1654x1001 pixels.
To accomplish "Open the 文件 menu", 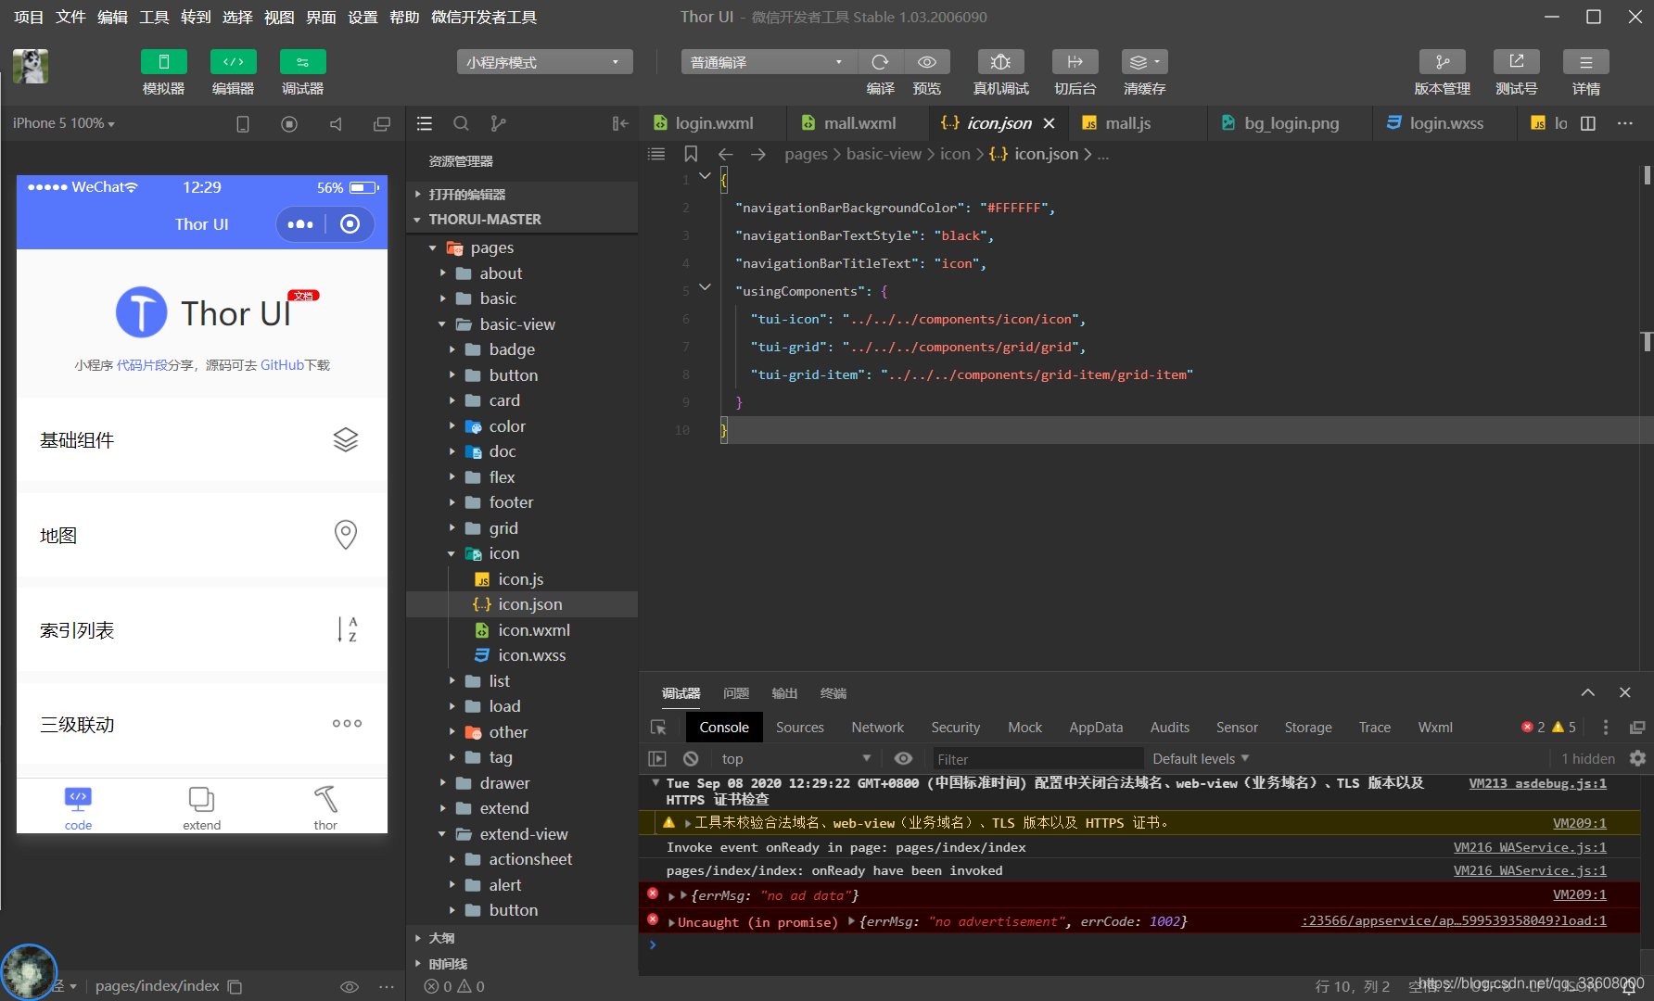I will click(x=70, y=17).
